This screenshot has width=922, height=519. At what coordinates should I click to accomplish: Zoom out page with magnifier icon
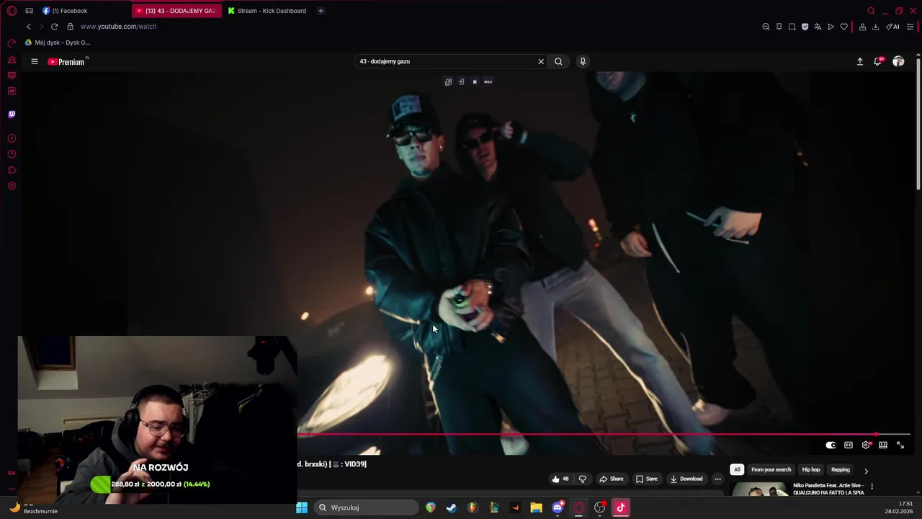click(766, 27)
